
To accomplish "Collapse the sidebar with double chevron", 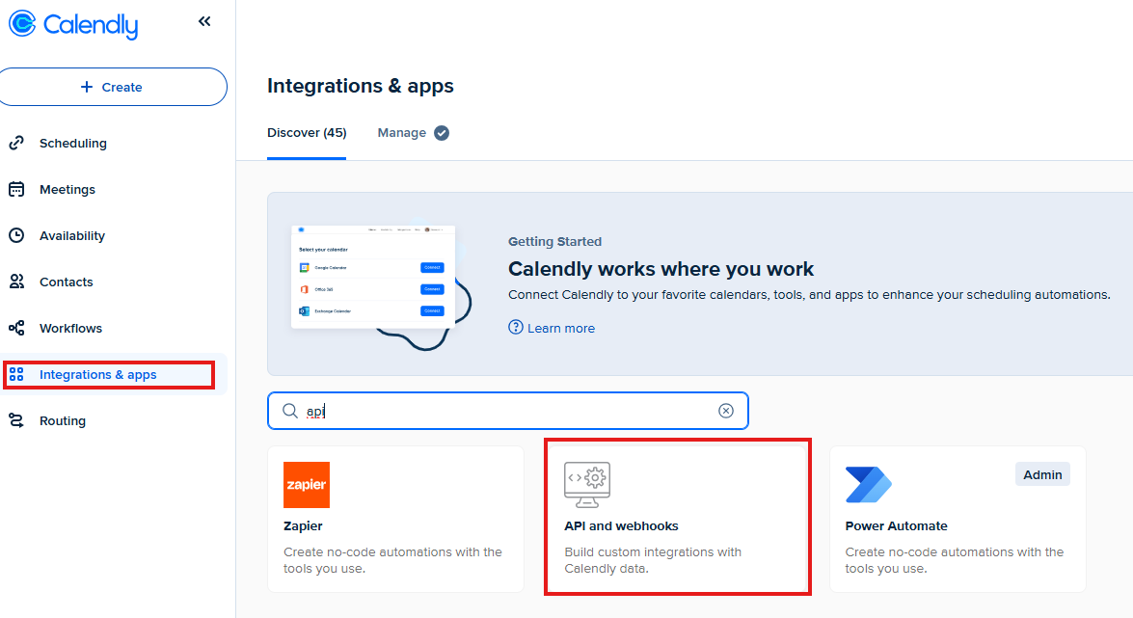I will pyautogui.click(x=204, y=21).
